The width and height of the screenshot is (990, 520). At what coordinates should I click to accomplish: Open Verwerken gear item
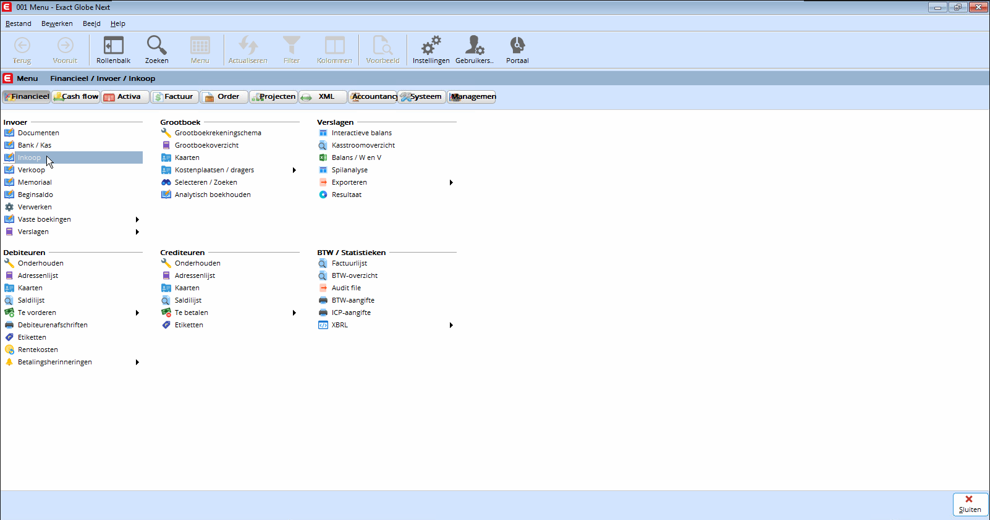point(35,207)
